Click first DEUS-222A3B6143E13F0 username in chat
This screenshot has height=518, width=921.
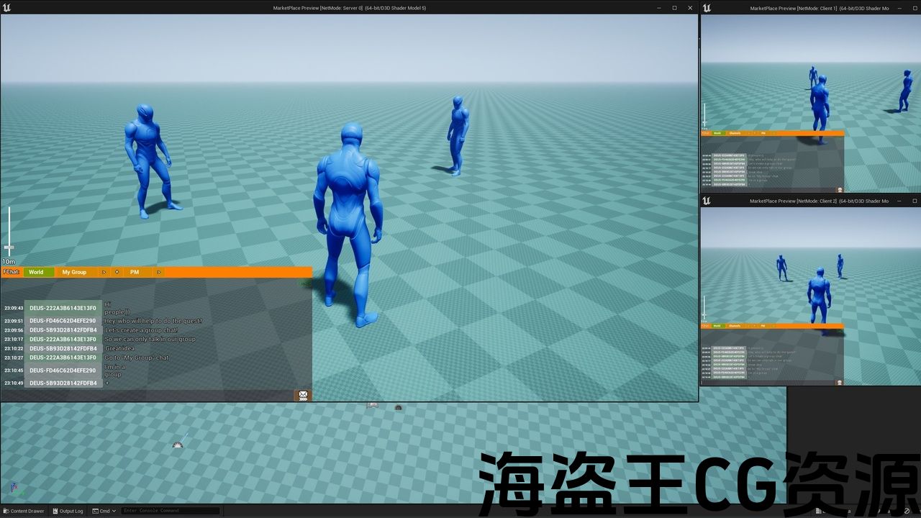point(63,308)
